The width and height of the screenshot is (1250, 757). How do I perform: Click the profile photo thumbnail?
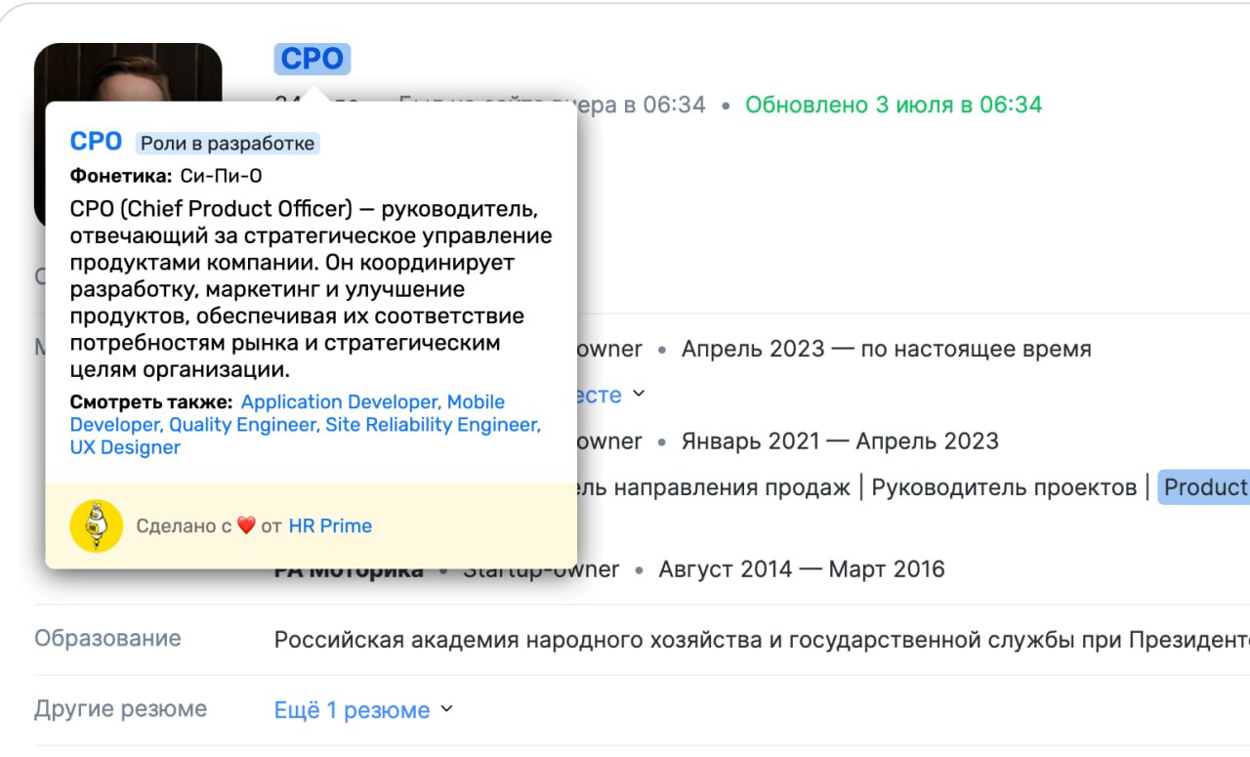click(127, 68)
